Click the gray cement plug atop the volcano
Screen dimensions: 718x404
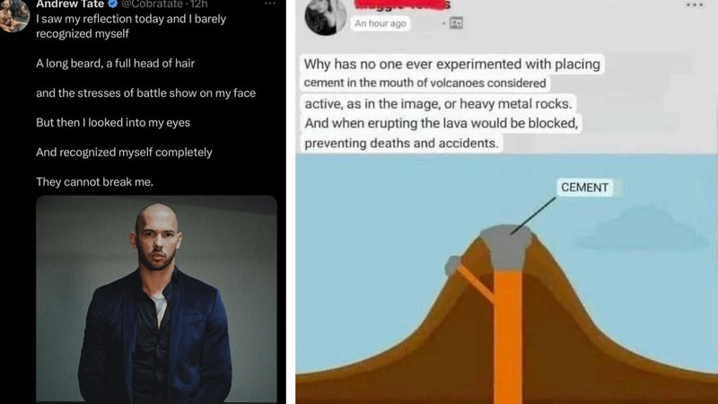506,246
